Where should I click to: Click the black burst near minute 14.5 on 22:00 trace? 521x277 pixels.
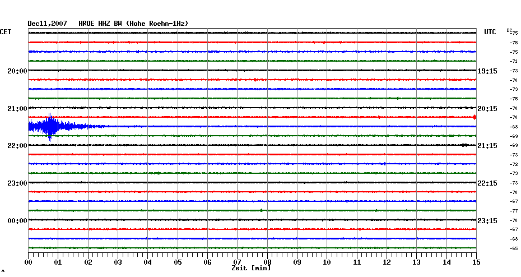[464, 145]
